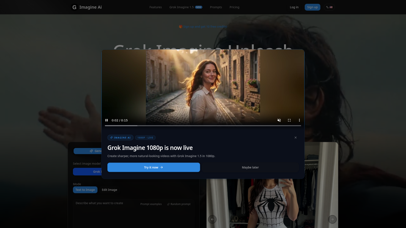This screenshot has height=228, width=406.
Task: Click Try it now button
Action: tap(154, 167)
